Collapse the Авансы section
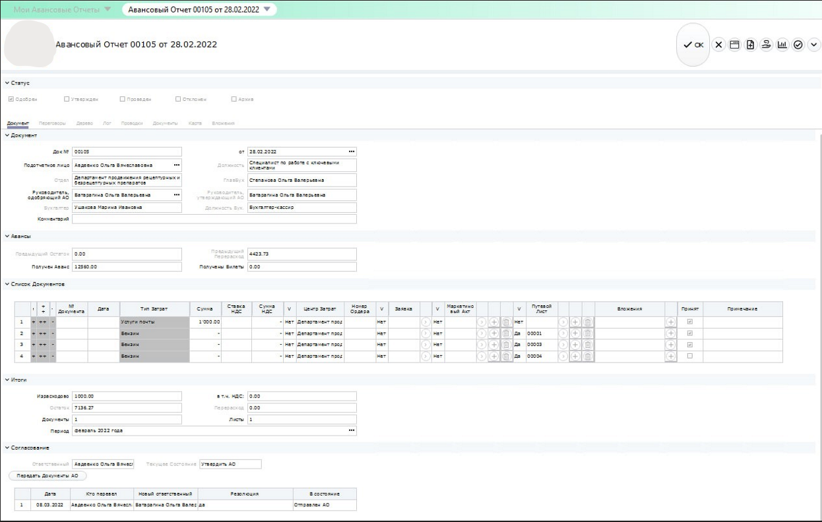 [x=18, y=236]
